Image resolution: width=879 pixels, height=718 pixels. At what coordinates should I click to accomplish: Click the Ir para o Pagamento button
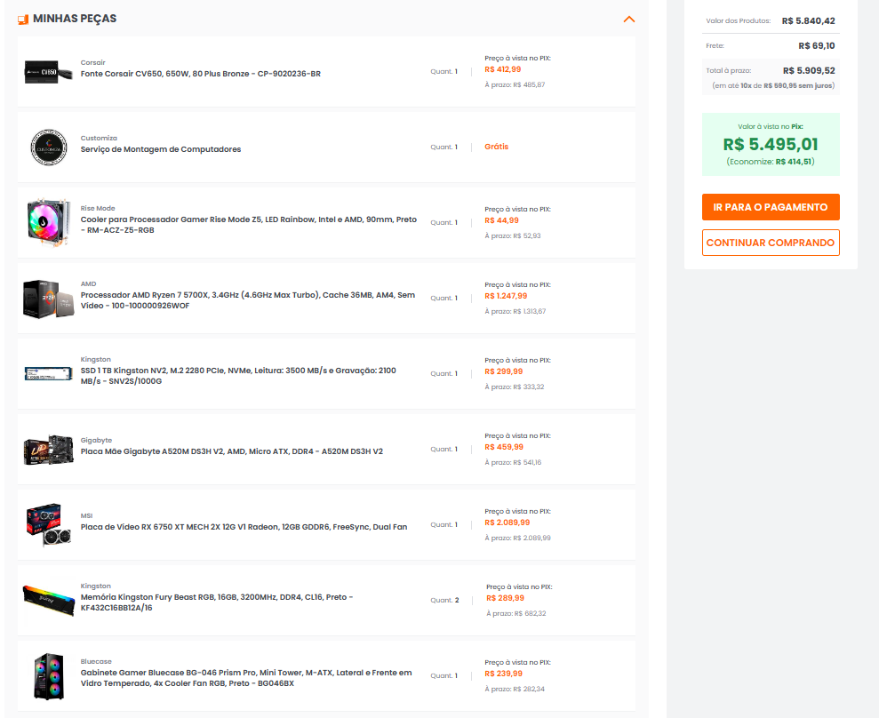pos(771,207)
